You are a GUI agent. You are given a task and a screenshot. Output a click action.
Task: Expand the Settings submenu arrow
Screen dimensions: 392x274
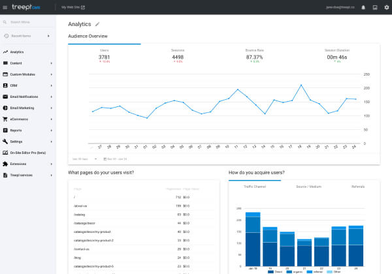pyautogui.click(x=51, y=142)
